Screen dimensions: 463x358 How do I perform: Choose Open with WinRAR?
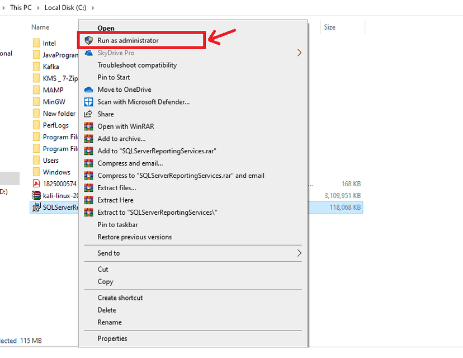tap(125, 126)
